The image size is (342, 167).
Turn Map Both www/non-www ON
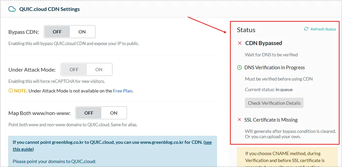pyautogui.click(x=114, y=113)
